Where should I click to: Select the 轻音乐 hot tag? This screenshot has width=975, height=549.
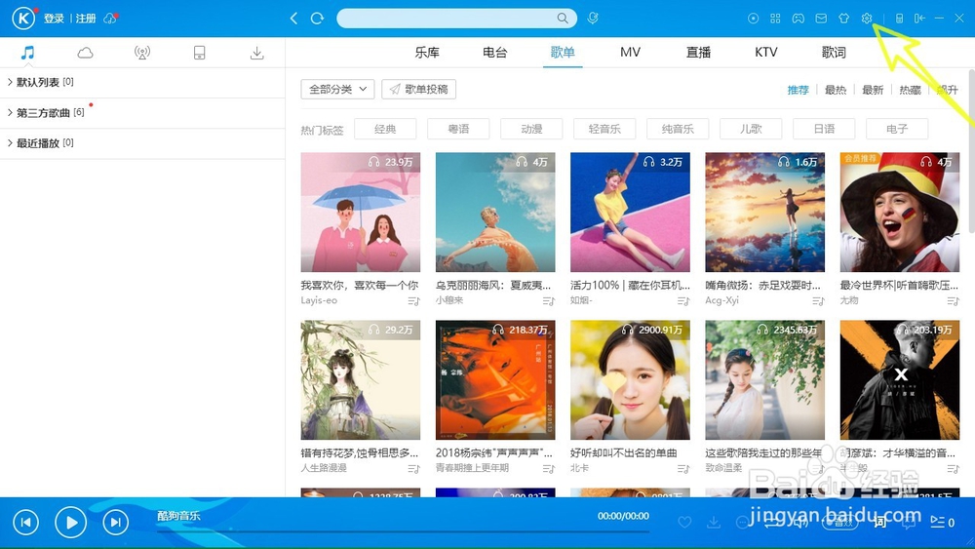pyautogui.click(x=604, y=129)
